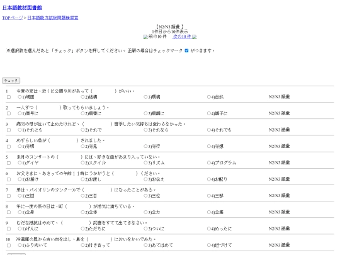Click the 【N2/N3 語彙】 heading text
Screen dimensions: 340x255
[170, 27]
